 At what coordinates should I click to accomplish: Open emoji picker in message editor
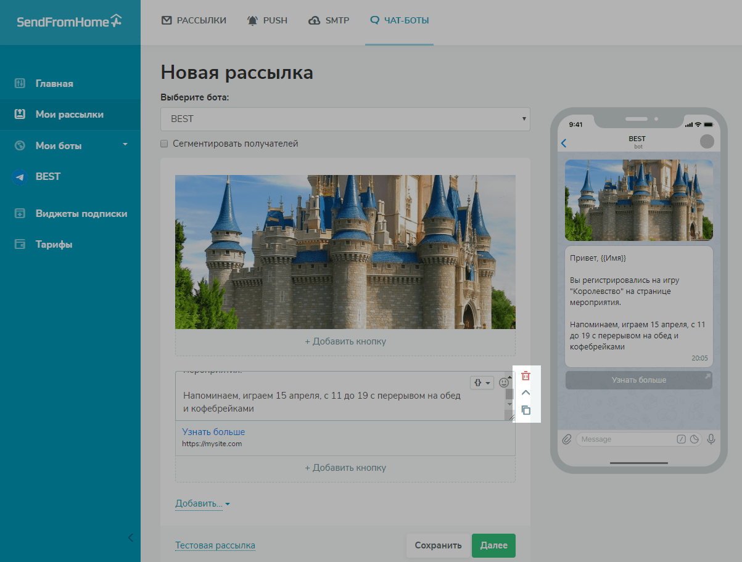click(504, 383)
